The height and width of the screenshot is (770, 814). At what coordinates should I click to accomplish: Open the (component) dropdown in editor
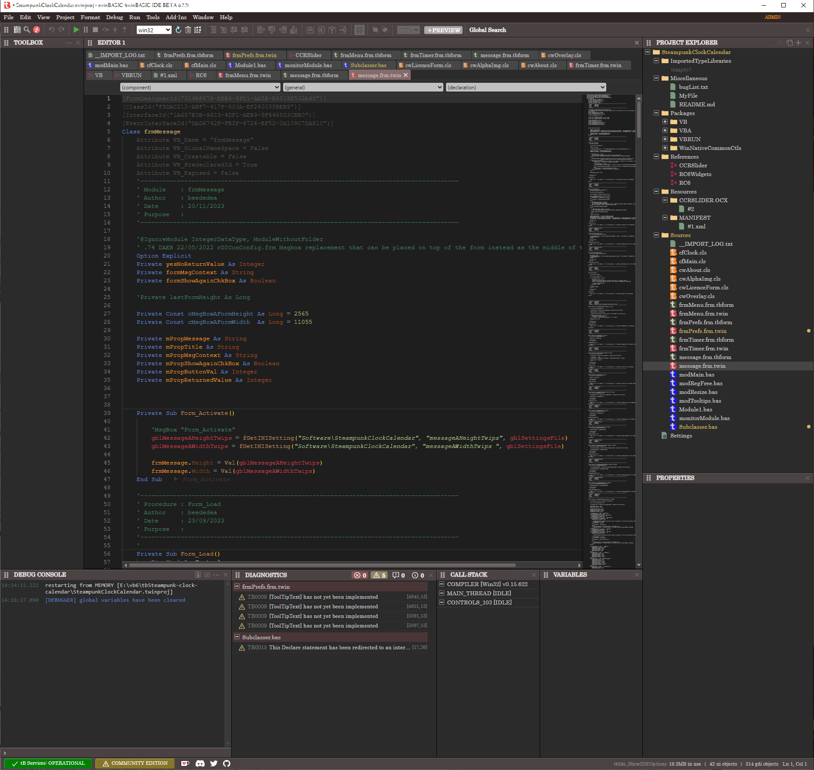(200, 87)
